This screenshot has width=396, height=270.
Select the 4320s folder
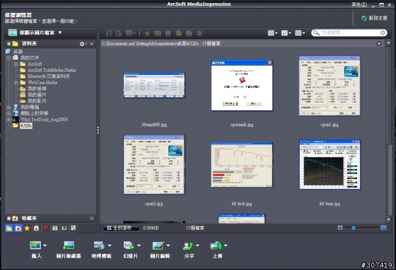tap(26, 126)
